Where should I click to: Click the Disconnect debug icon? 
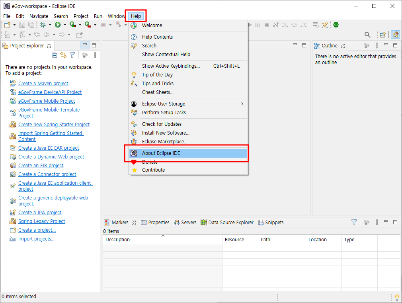pos(276,25)
